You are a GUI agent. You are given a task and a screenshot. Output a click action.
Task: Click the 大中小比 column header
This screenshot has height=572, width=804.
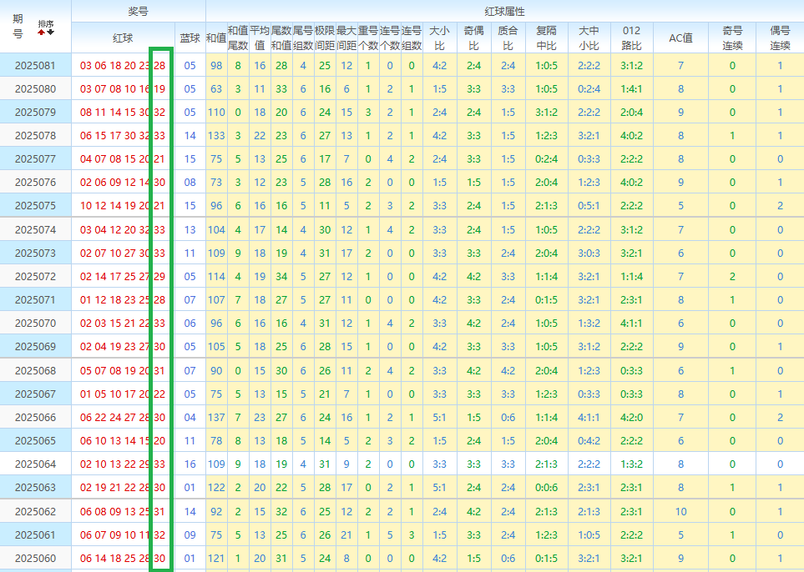[589, 38]
